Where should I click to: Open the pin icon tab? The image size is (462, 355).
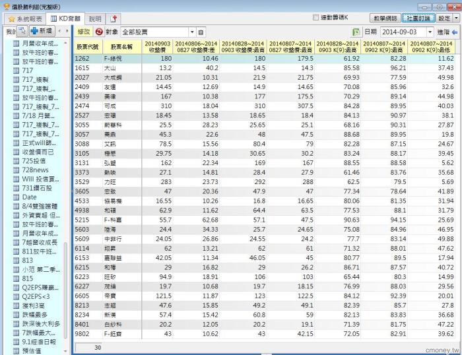(x=114, y=19)
